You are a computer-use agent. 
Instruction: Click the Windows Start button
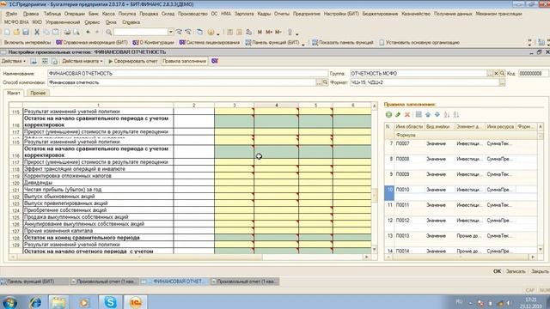pyautogui.click(x=9, y=302)
